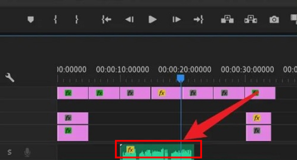Jump to the Out point
297x160 pixels.
[x=198, y=20]
